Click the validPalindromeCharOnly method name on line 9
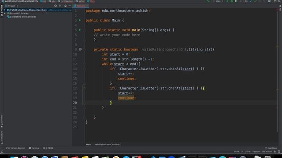Viewport: 282px width, 158px height. (x=165, y=50)
